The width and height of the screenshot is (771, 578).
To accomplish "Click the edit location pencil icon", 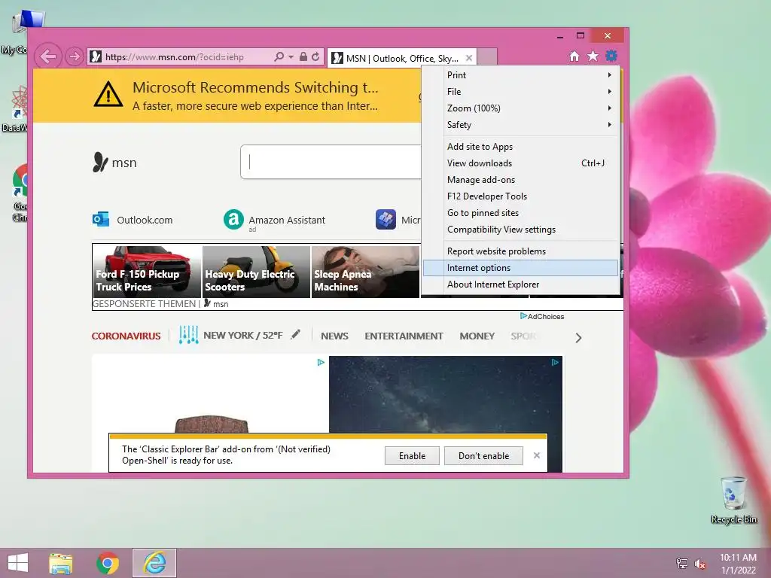I will 295,335.
